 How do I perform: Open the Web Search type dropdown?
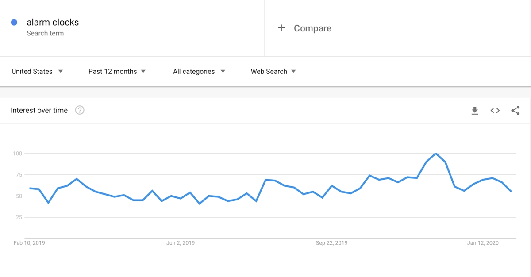[x=273, y=71]
